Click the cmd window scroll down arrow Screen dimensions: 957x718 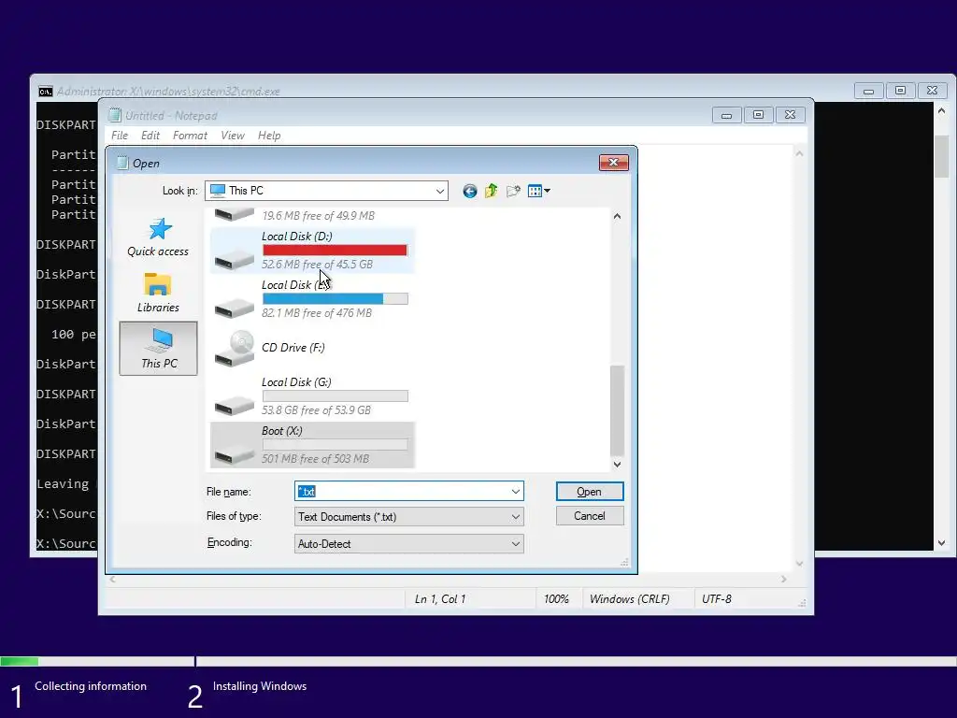point(942,543)
